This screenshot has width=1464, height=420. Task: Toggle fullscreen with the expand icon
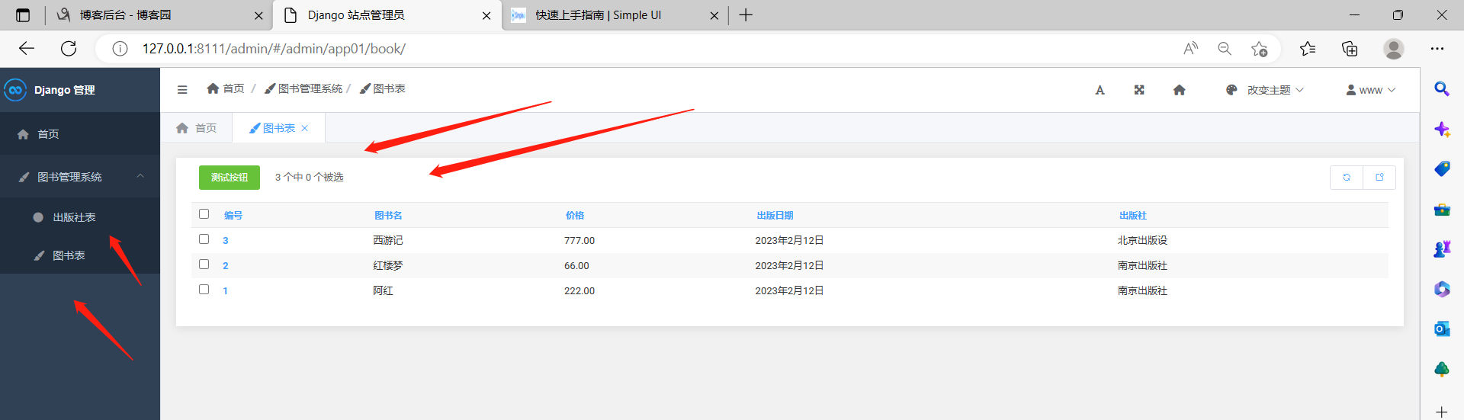1139,90
